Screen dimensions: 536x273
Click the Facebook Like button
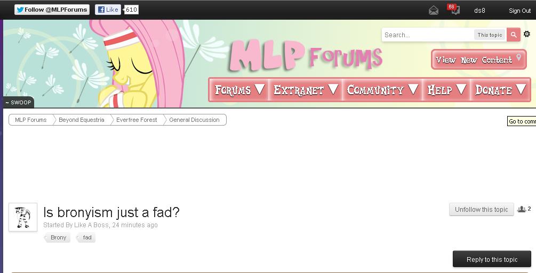[x=108, y=10]
